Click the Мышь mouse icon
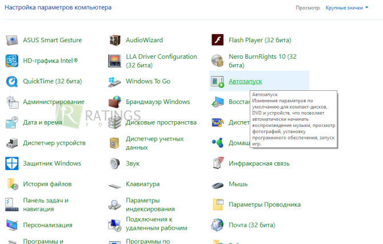This screenshot has width=383, height=244. click(217, 185)
